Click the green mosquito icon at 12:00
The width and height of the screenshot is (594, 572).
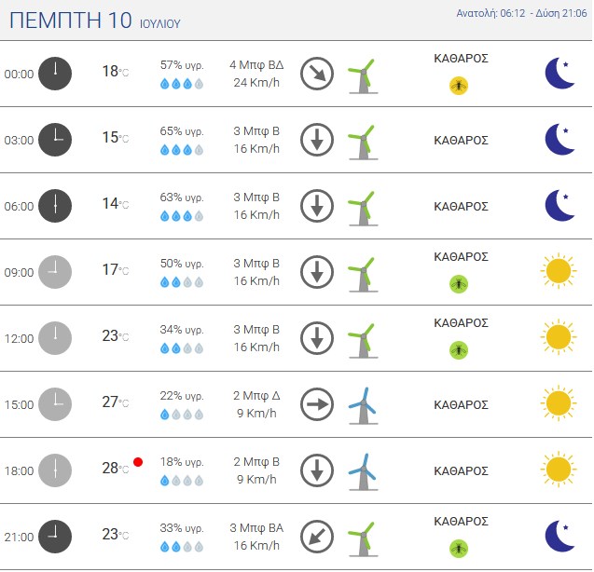[459, 350]
